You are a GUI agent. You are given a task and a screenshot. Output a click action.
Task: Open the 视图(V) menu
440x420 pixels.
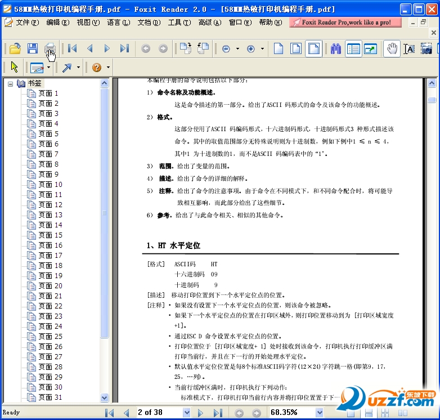[x=88, y=23]
